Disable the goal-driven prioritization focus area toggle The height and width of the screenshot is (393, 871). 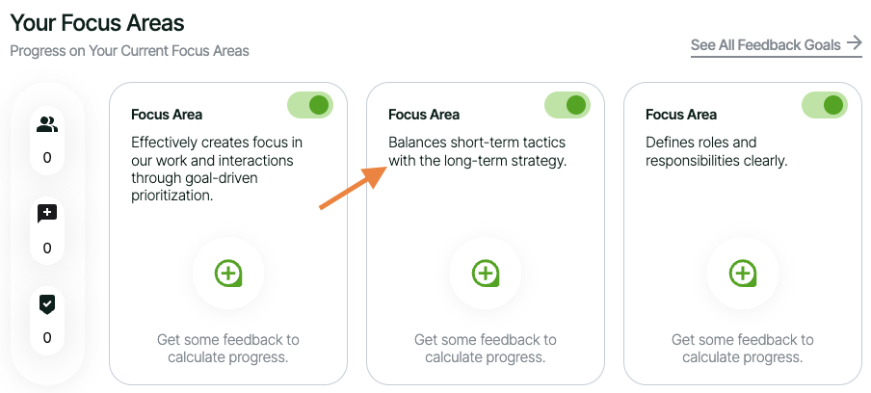pos(309,105)
